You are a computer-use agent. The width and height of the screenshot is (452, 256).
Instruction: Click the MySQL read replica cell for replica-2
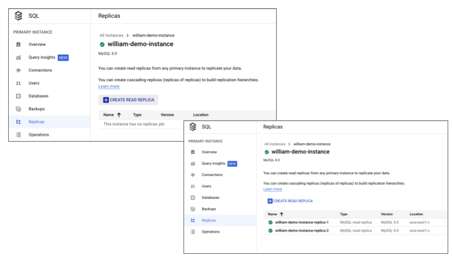[356, 230]
